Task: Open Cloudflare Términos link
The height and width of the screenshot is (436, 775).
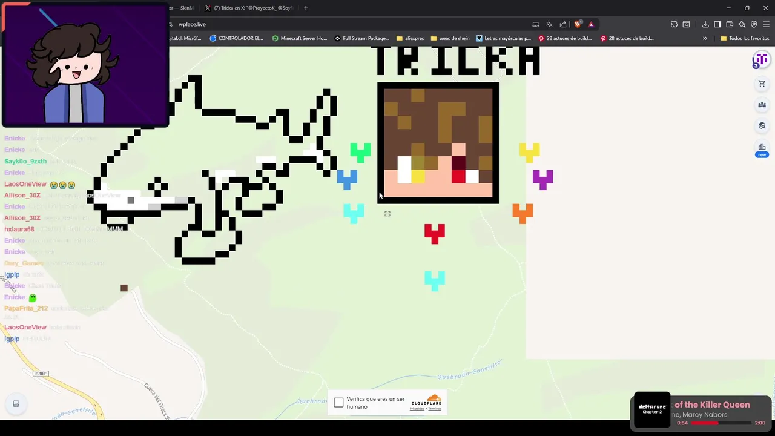Action: pyautogui.click(x=435, y=409)
